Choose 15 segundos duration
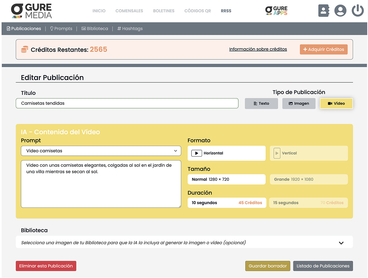This screenshot has width=368, height=278. point(308,203)
